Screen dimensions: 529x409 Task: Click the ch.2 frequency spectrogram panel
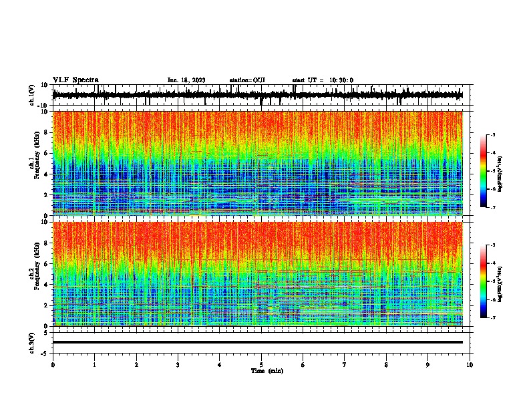point(258,274)
